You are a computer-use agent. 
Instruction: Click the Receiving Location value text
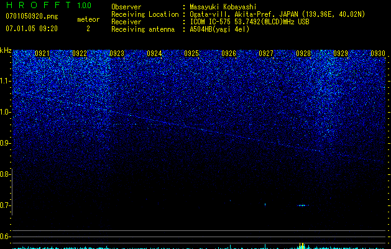tap(277, 14)
